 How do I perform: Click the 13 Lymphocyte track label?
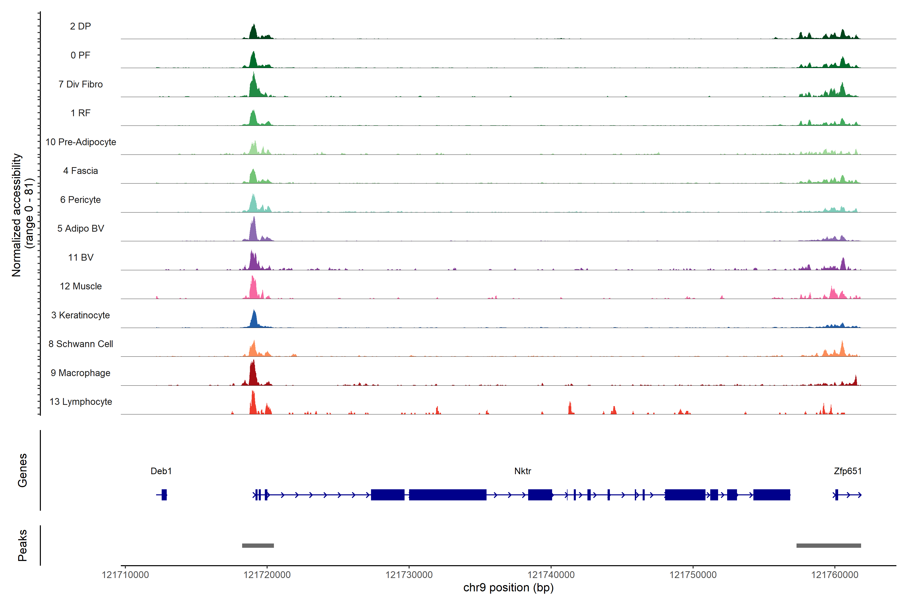click(x=81, y=402)
